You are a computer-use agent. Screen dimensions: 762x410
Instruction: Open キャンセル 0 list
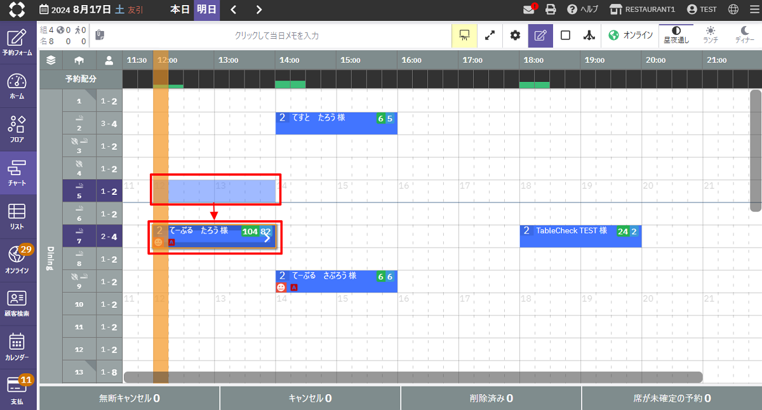click(310, 398)
